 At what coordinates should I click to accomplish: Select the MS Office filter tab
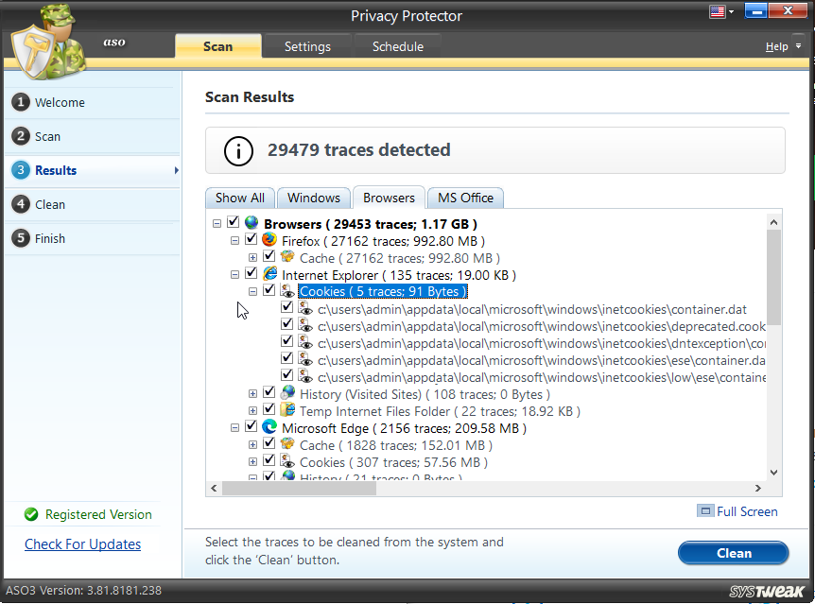pos(465,198)
